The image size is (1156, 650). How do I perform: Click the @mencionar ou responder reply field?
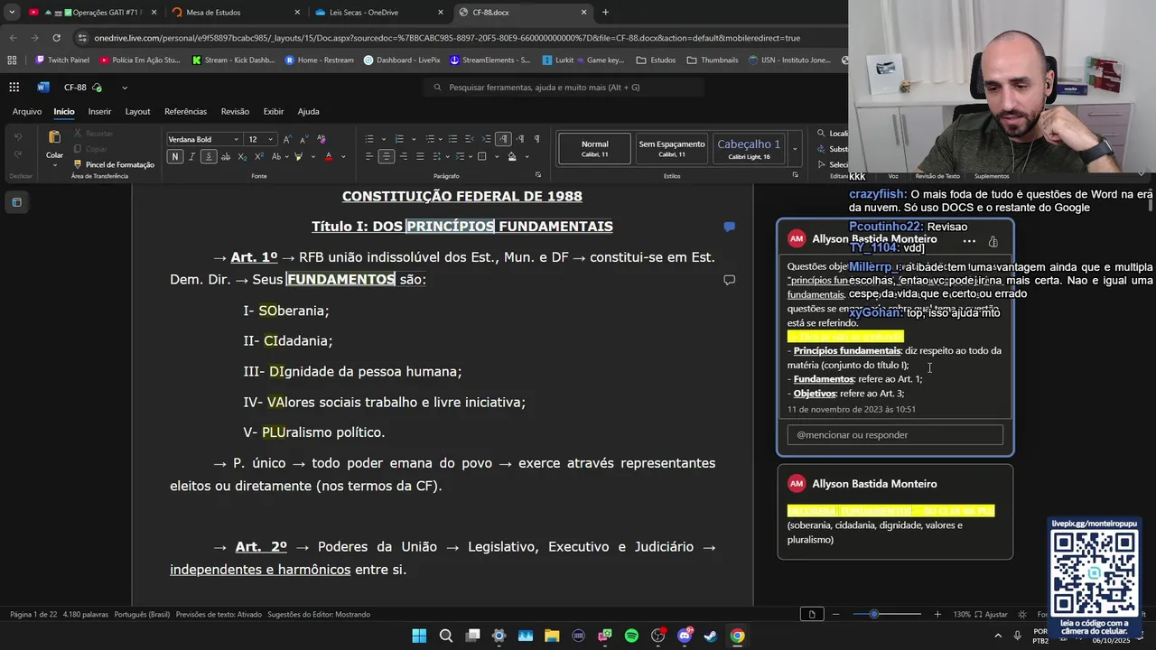(895, 435)
